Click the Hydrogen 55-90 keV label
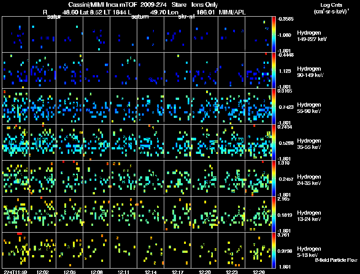The height and width of the screenshot is (274, 360). tap(309, 108)
